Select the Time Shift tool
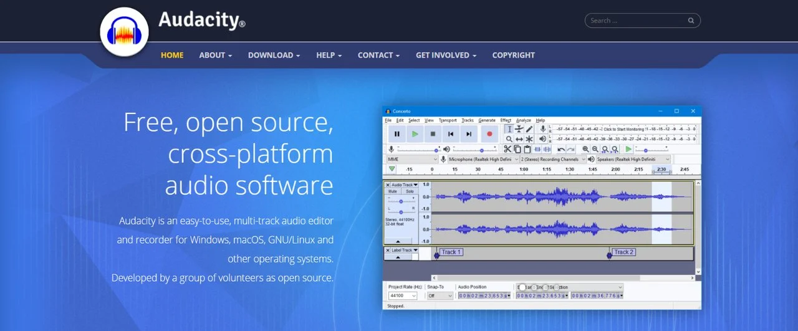This screenshot has width=798, height=331. click(x=519, y=139)
